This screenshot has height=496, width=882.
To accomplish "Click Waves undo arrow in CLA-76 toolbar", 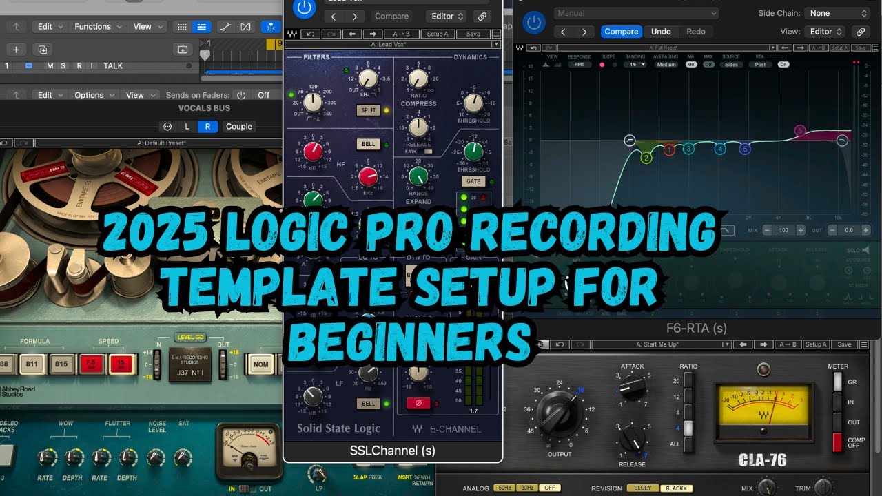I will (560, 344).
